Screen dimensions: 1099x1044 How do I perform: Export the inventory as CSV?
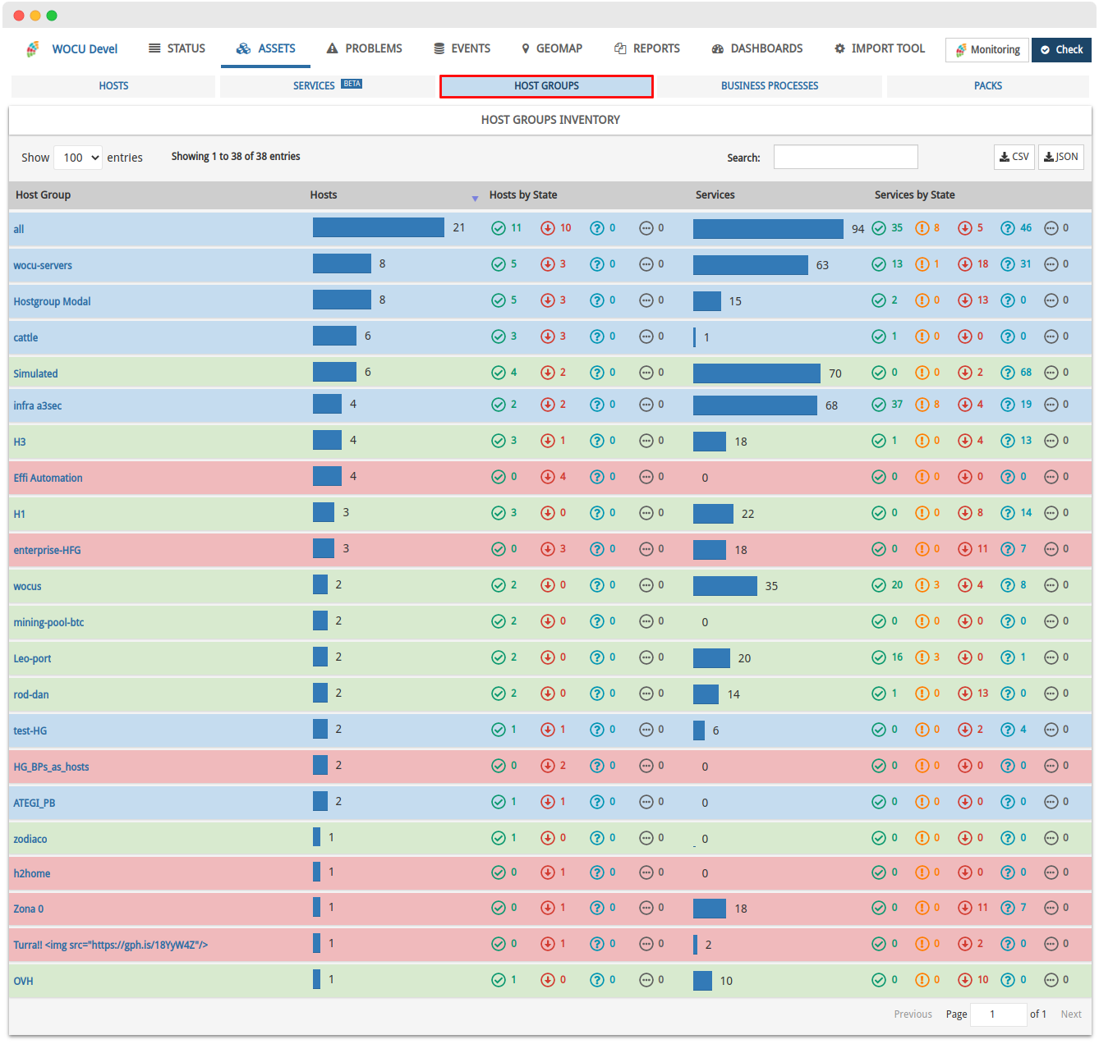[1014, 157]
